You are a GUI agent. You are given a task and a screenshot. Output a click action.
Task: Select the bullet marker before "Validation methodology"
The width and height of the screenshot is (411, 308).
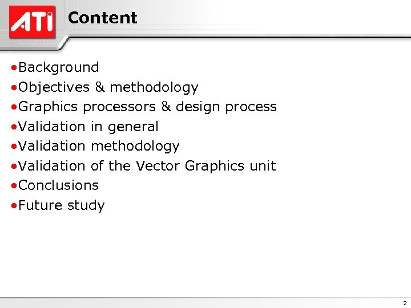tap(13, 147)
